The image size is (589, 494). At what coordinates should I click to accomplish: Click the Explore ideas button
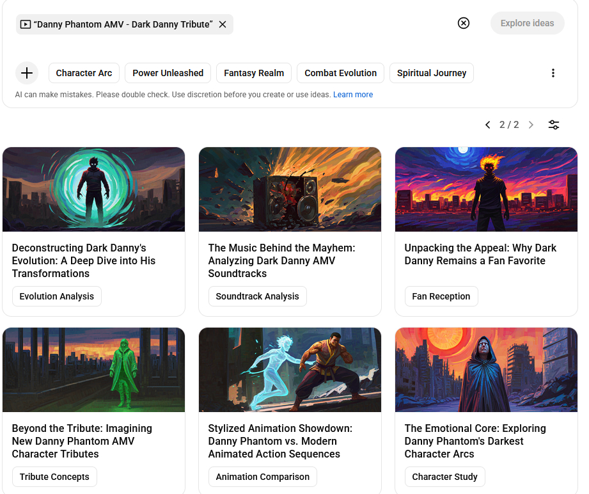coord(527,23)
